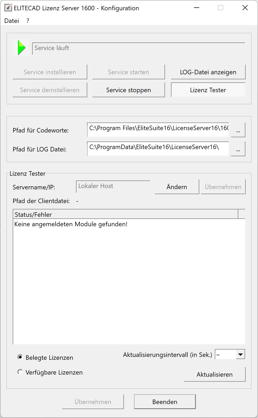Click the Ändern button

177,187
